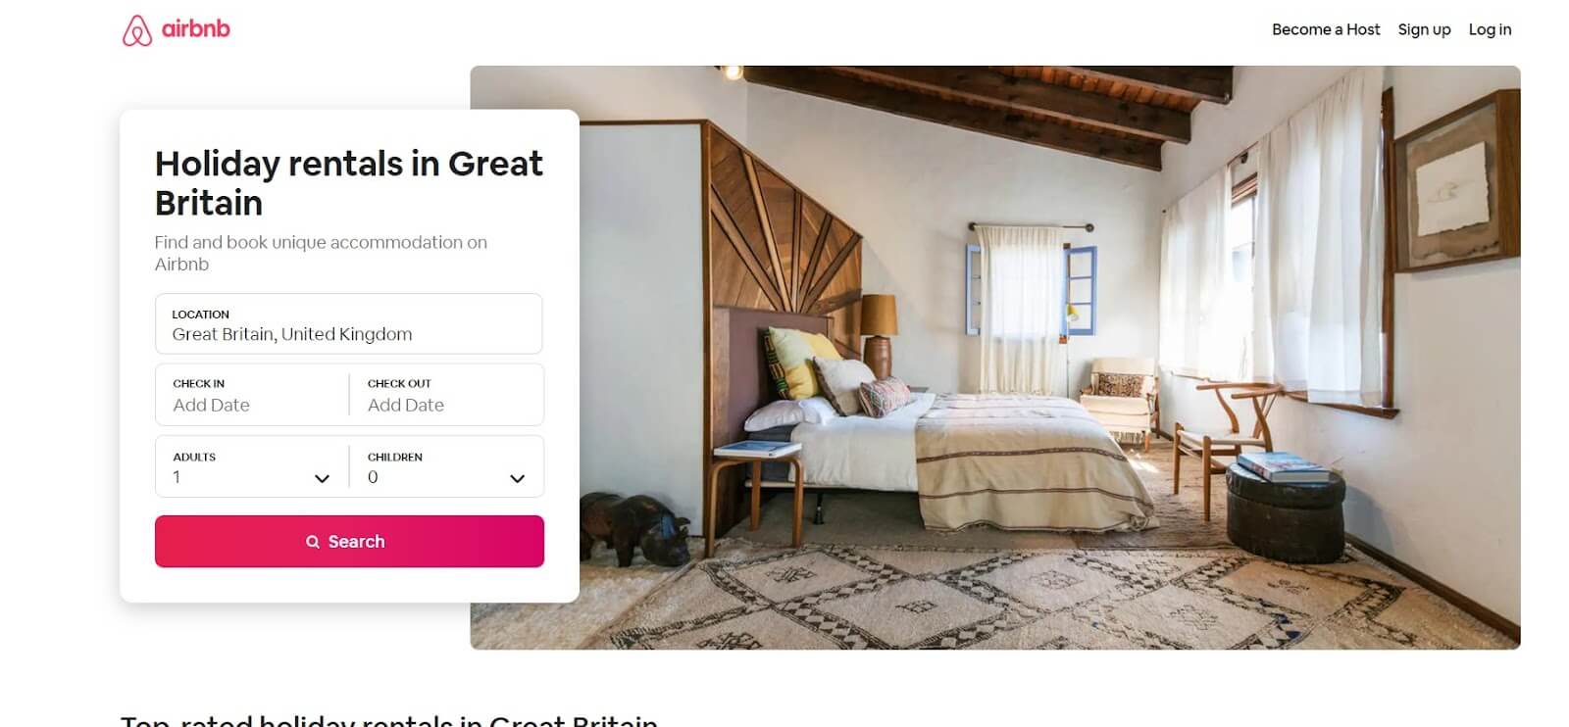Choose Log in from the top navigation
Image resolution: width=1569 pixels, height=727 pixels.
(1490, 29)
